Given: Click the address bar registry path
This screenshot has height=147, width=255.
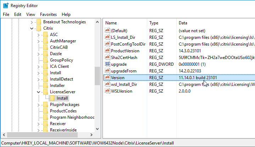Looking at the screenshot, I should [88, 143].
